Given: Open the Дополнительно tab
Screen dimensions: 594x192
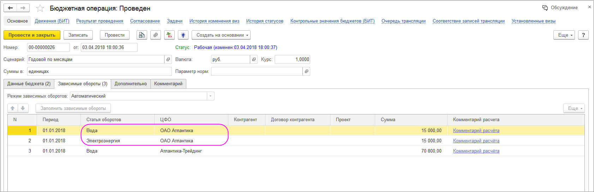Looking at the screenshot, I should [131, 84].
